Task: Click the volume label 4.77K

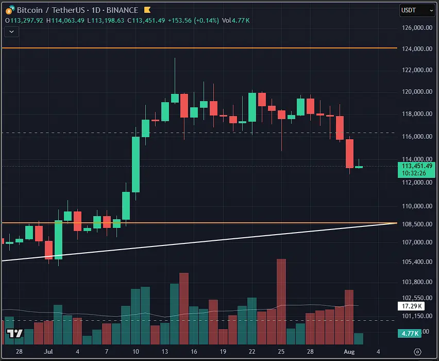Action: [410, 333]
